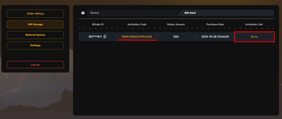Viewport: 282px width, 119px height.
Task: Click activation code RIN8U1RBXSHOPEJNXE
Action: pyautogui.click(x=137, y=37)
